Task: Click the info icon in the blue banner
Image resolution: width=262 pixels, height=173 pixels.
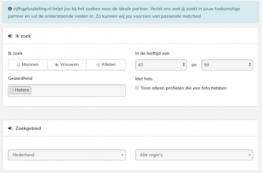Action: click(x=9, y=8)
